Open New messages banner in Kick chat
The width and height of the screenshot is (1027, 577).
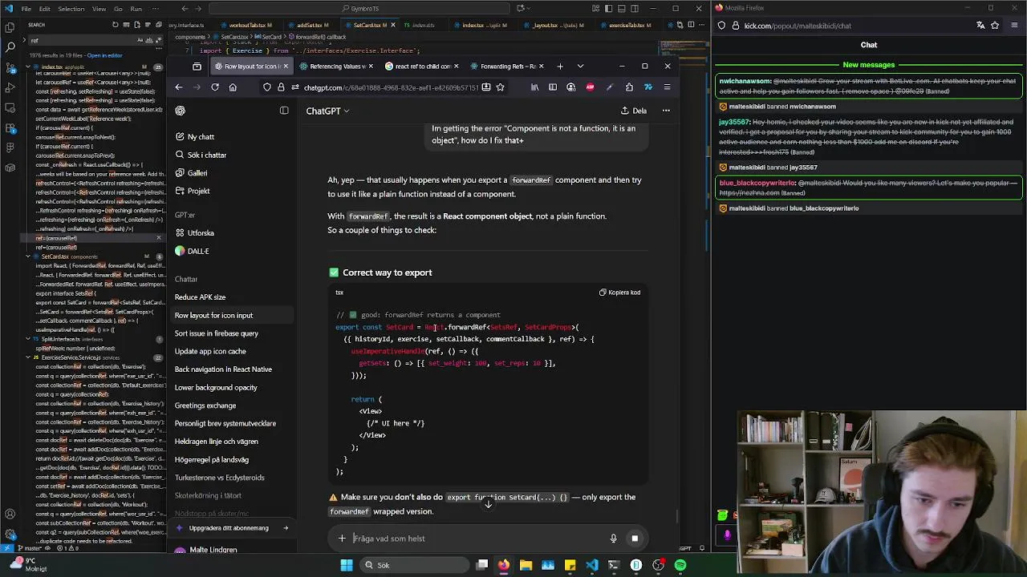[x=869, y=65]
